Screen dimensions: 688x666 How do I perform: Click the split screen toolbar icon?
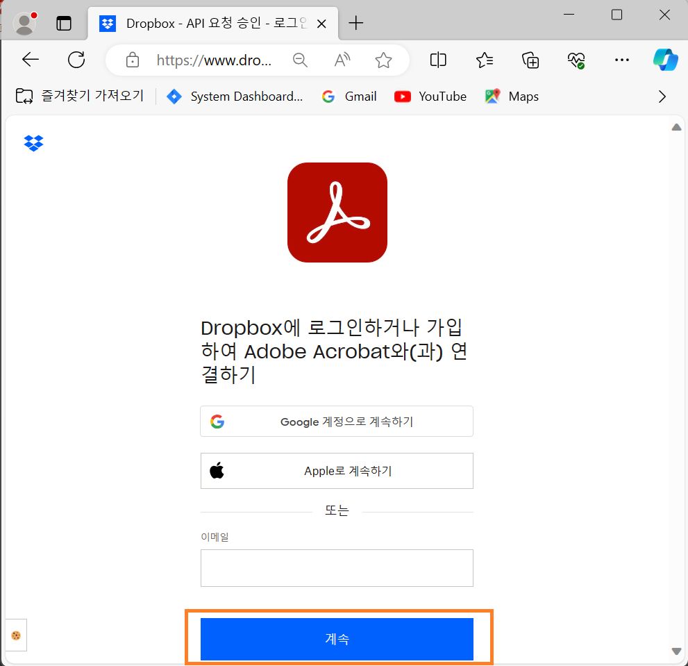(437, 60)
